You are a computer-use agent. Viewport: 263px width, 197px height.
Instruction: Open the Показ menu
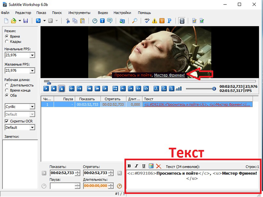[x=41, y=13]
